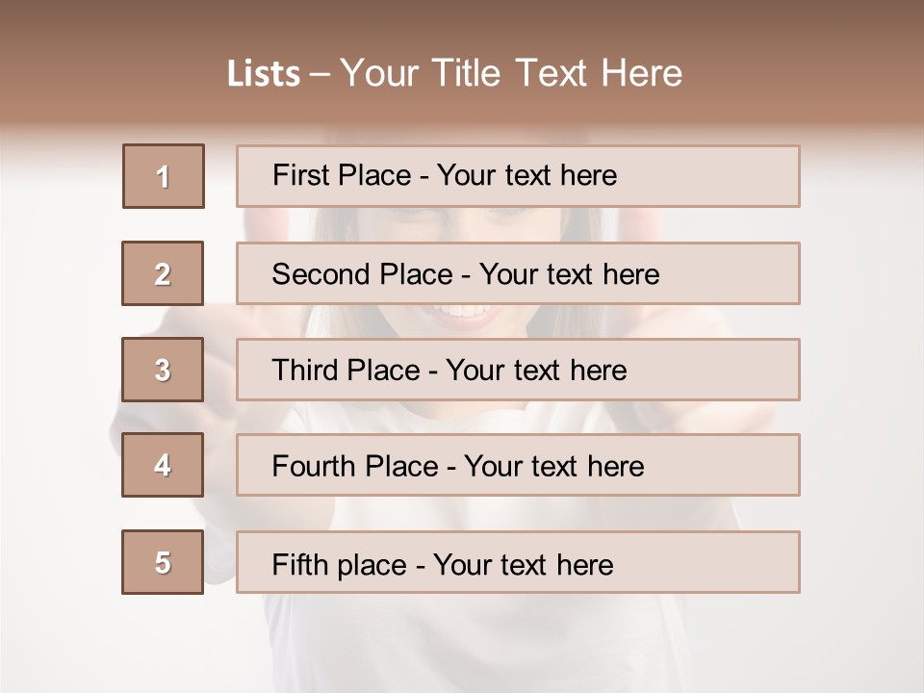Click the number 3 box
924x693 pixels.
(x=163, y=370)
